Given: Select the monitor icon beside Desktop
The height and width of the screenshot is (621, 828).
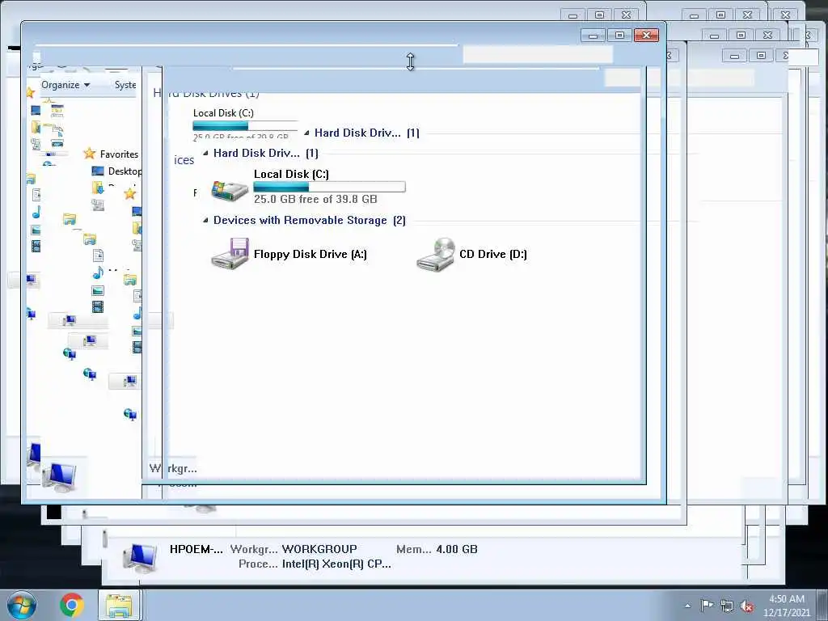Looking at the screenshot, I should (98, 171).
